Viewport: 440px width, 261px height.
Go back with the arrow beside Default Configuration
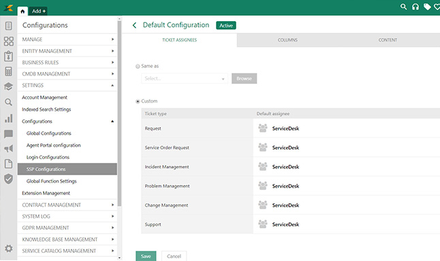pos(134,25)
